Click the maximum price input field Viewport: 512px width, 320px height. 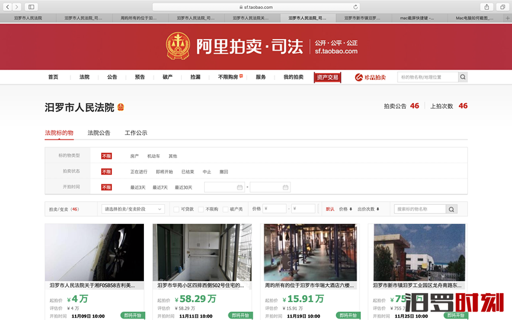pyautogui.click(x=303, y=209)
